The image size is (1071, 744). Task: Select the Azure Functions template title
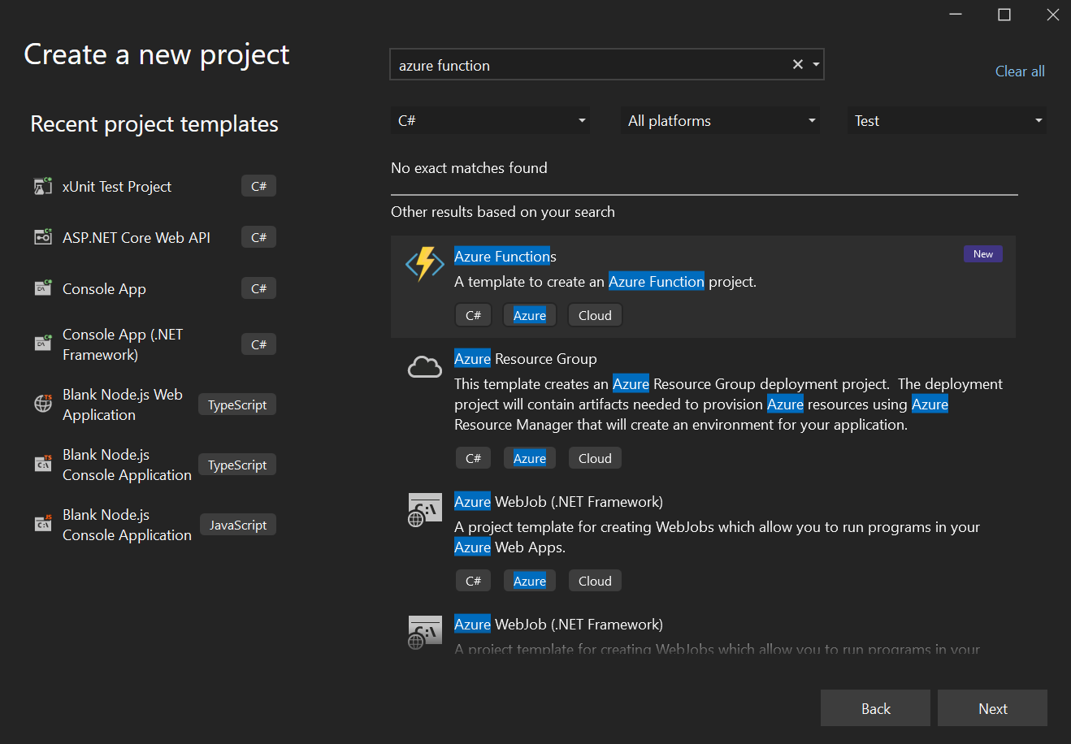click(x=505, y=257)
